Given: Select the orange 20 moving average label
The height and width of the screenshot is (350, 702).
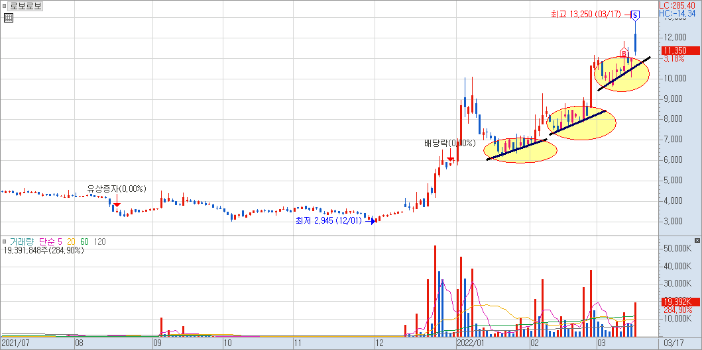Looking at the screenshot, I should point(71,242).
